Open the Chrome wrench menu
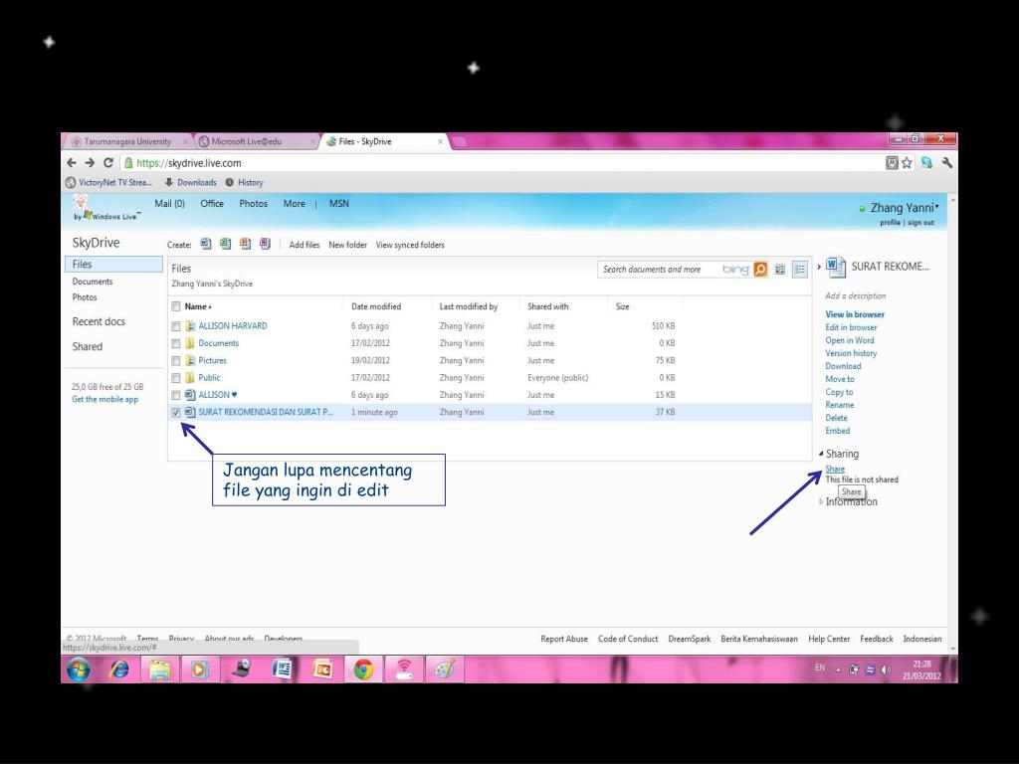 pyautogui.click(x=947, y=163)
